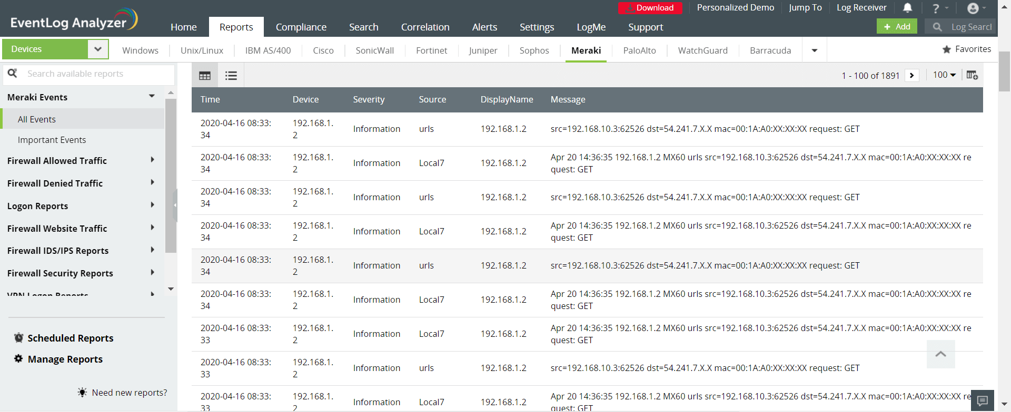The height and width of the screenshot is (412, 1011).
Task: Select the PaloAlto device tab
Action: [640, 50]
